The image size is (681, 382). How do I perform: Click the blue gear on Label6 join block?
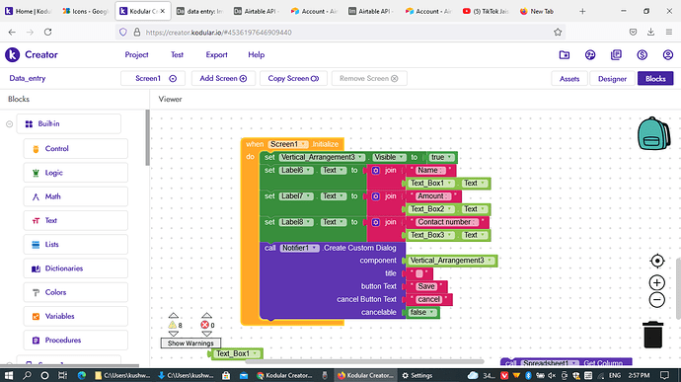point(376,171)
